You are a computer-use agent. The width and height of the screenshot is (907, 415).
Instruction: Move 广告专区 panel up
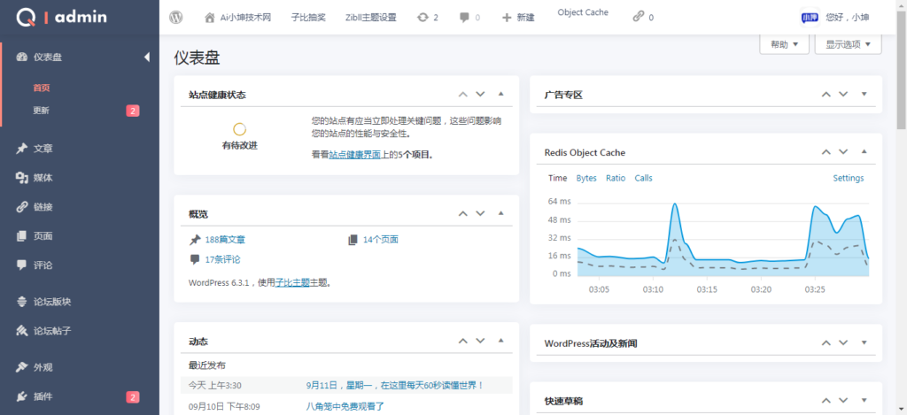[826, 94]
